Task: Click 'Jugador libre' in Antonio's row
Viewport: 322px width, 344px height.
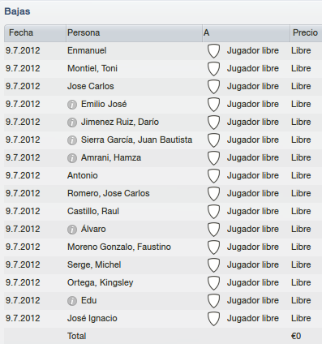Action: click(x=253, y=175)
